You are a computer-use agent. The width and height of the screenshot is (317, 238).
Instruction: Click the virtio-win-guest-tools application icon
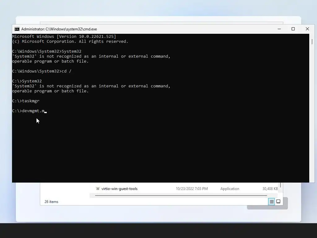98,189
